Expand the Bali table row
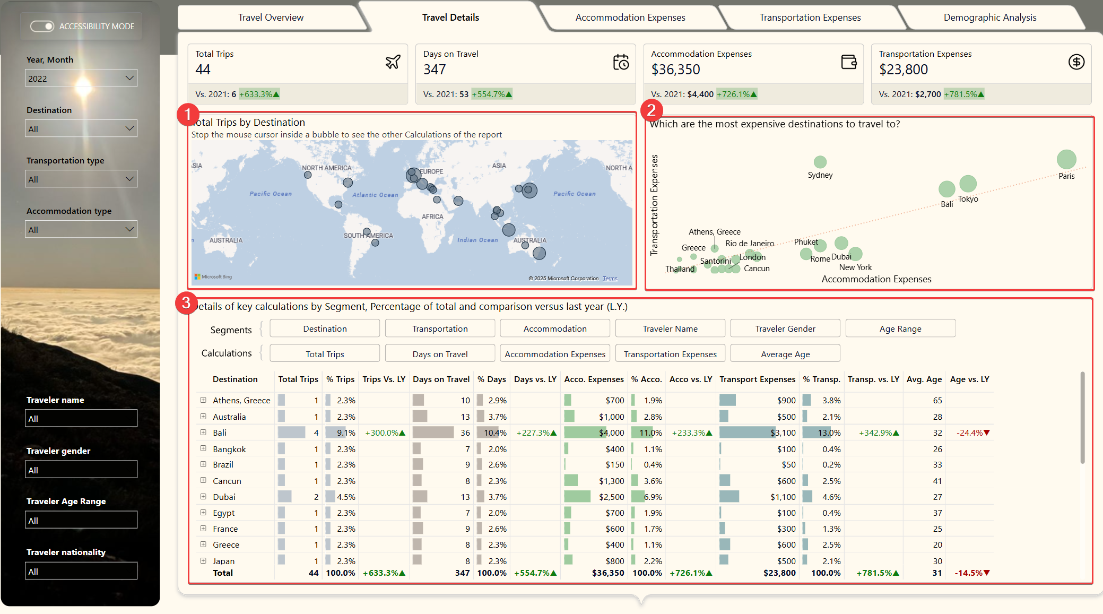Screen dimensions: 1103x614 pos(203,433)
